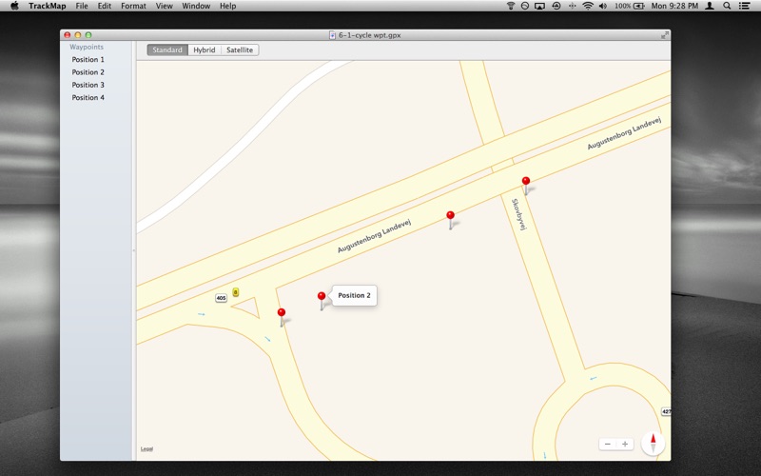Screen dimensions: 761x476
Task: Click the Waypoints sidebar header
Action: point(87,47)
